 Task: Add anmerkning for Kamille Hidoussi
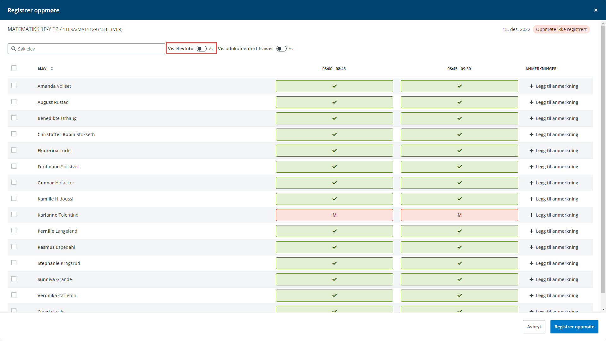point(554,199)
